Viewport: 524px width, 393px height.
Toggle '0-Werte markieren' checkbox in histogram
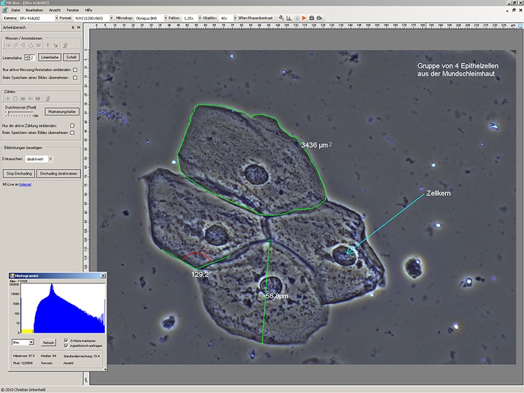[67, 339]
